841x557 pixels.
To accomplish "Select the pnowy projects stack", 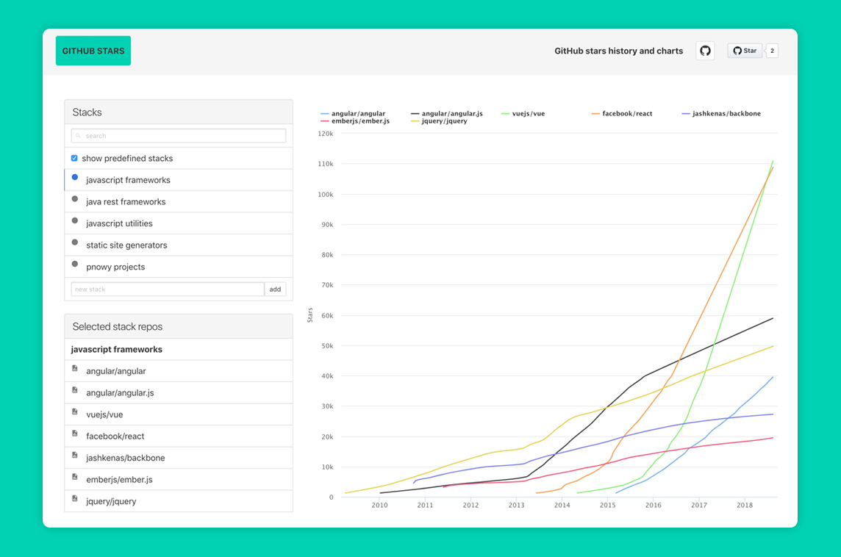I will [x=178, y=267].
